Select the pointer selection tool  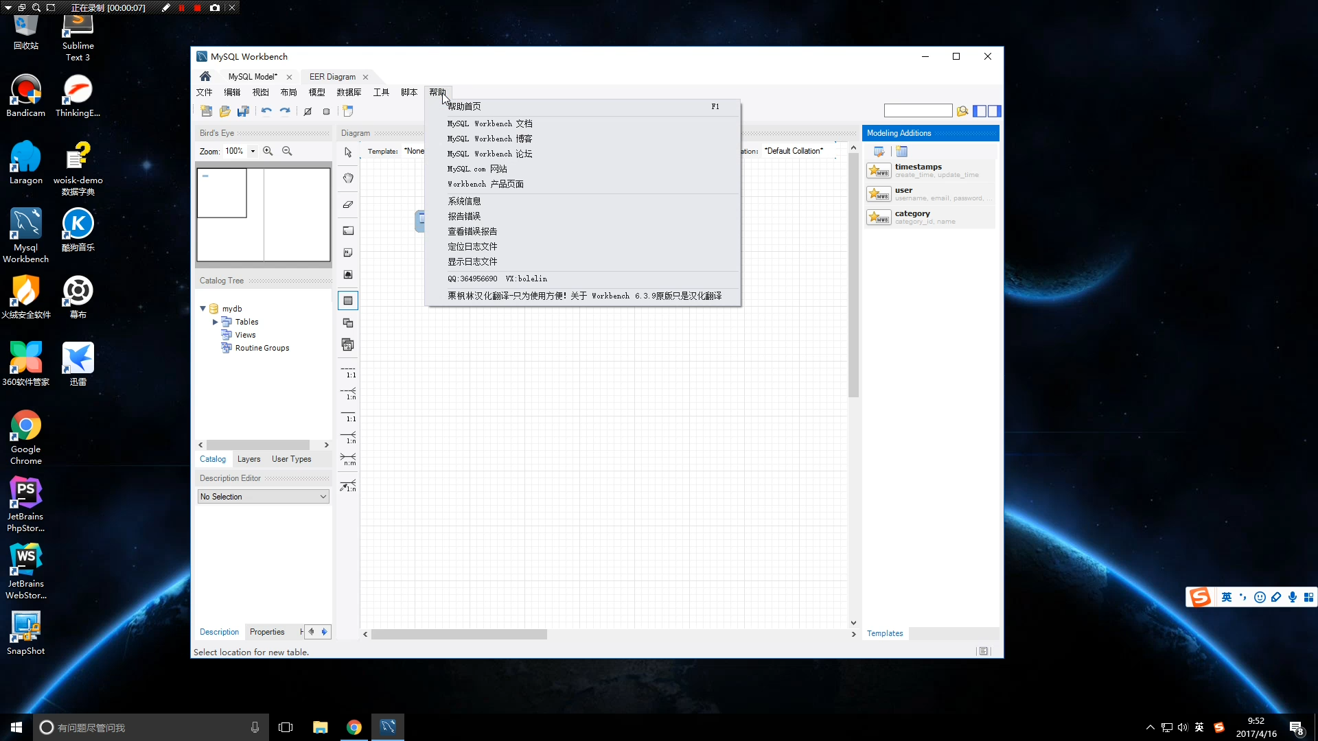pos(348,152)
